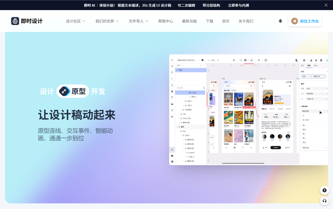Click the 即时设计 logo
Image resolution: width=333 pixels, height=209 pixels.
(27, 21)
